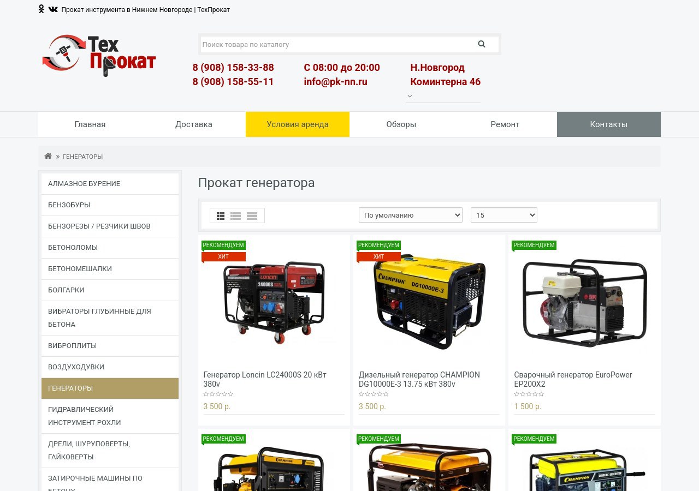Open Loncin LC24000S generator product image

coord(274,302)
